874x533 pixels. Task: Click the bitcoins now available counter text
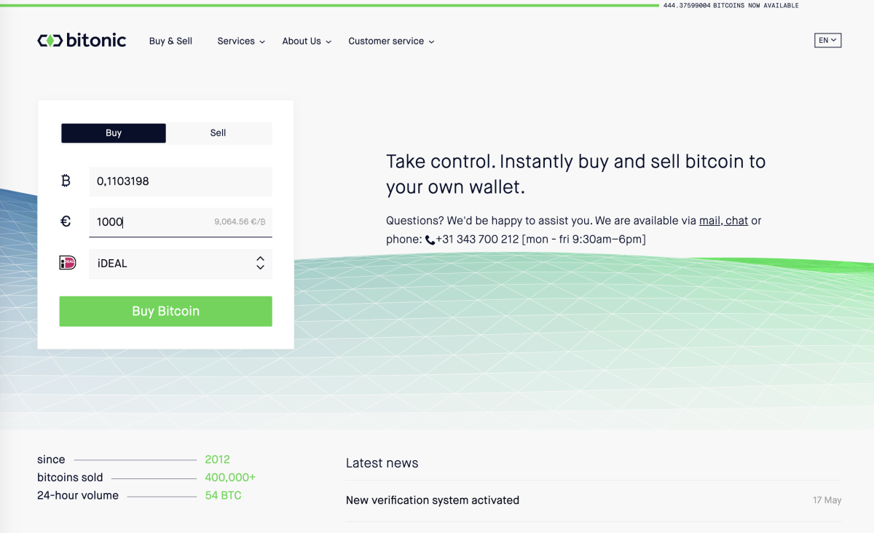pyautogui.click(x=731, y=6)
